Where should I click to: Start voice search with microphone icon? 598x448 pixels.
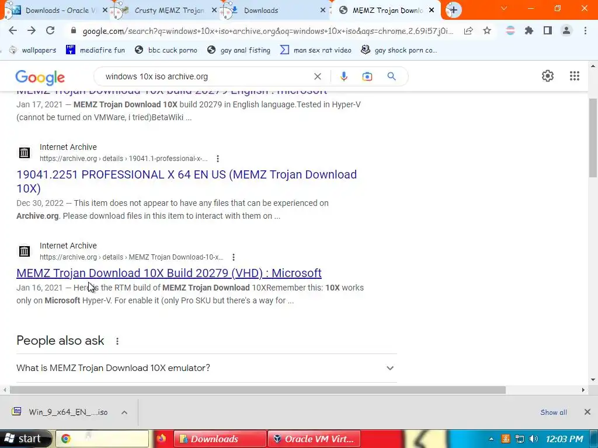pos(343,76)
